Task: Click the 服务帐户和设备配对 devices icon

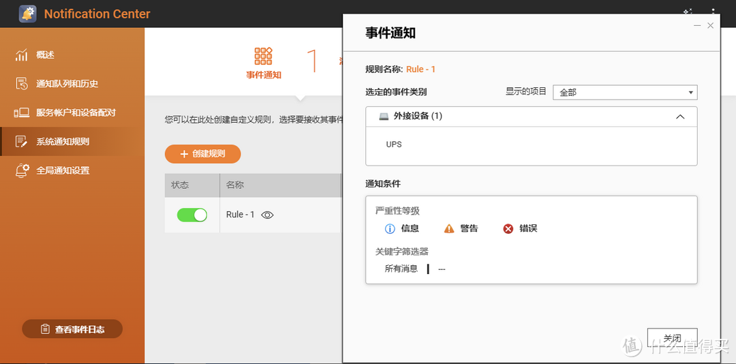Action: tap(22, 112)
